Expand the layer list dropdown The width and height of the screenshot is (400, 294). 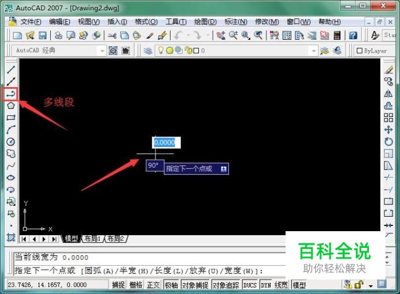click(x=314, y=51)
